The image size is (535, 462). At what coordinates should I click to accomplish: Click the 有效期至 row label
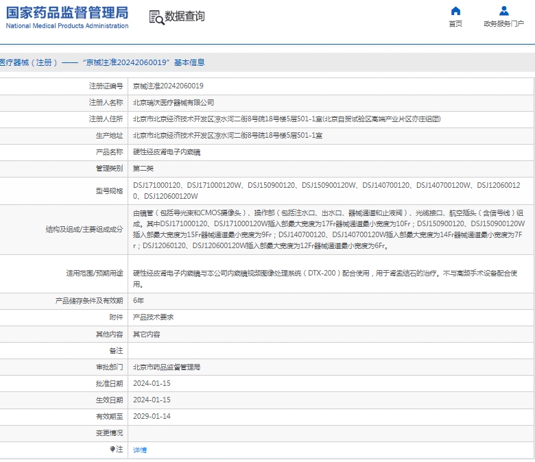pyautogui.click(x=109, y=416)
